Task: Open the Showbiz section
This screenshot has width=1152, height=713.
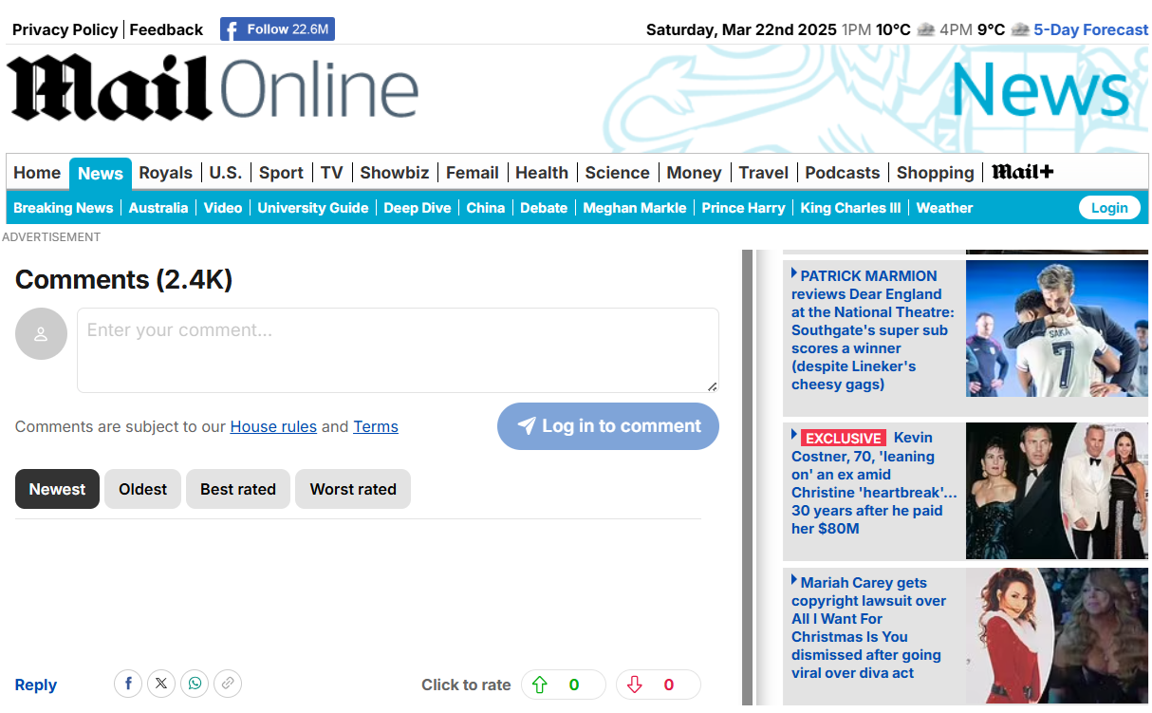Action: tap(395, 173)
